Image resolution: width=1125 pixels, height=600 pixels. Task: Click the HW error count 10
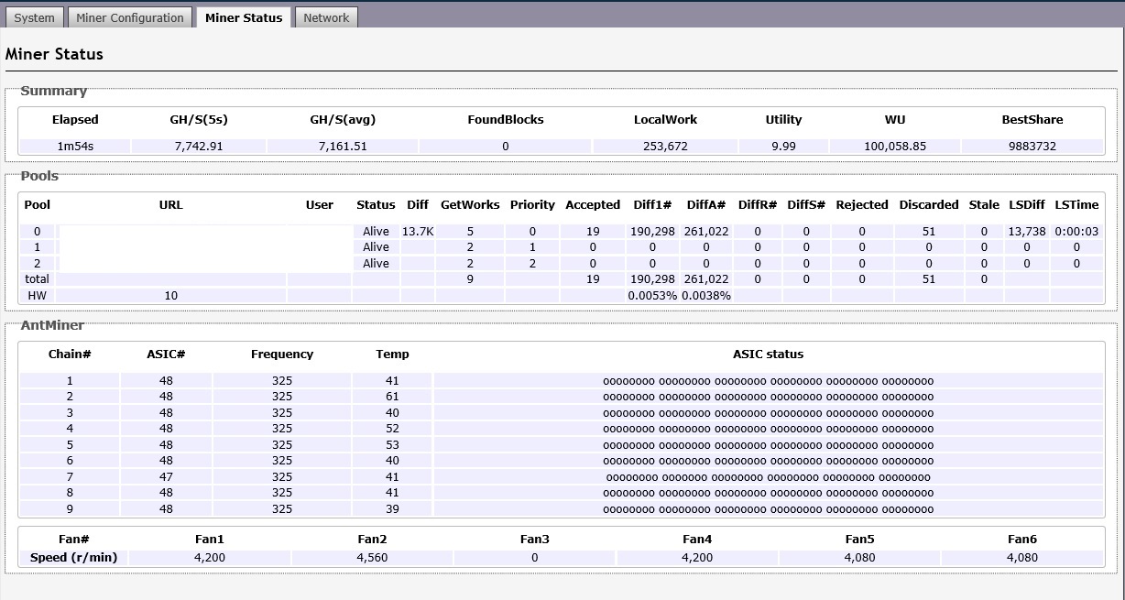171,296
